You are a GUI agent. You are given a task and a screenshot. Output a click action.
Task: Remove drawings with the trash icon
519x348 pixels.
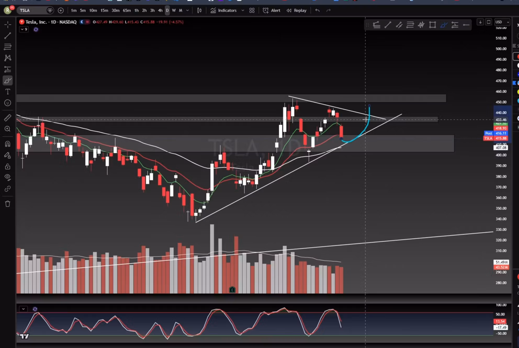8,204
